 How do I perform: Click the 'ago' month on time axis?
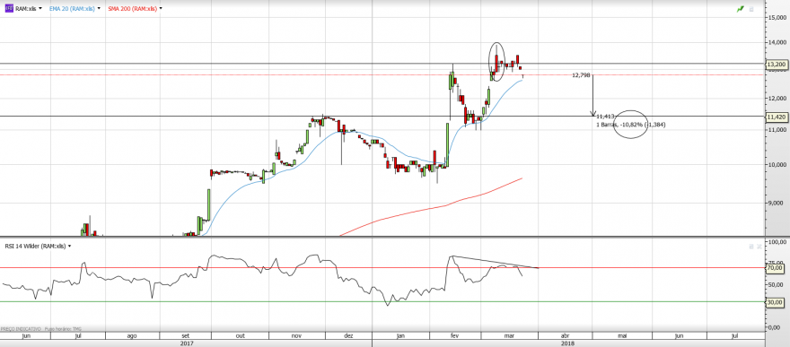tap(132, 335)
